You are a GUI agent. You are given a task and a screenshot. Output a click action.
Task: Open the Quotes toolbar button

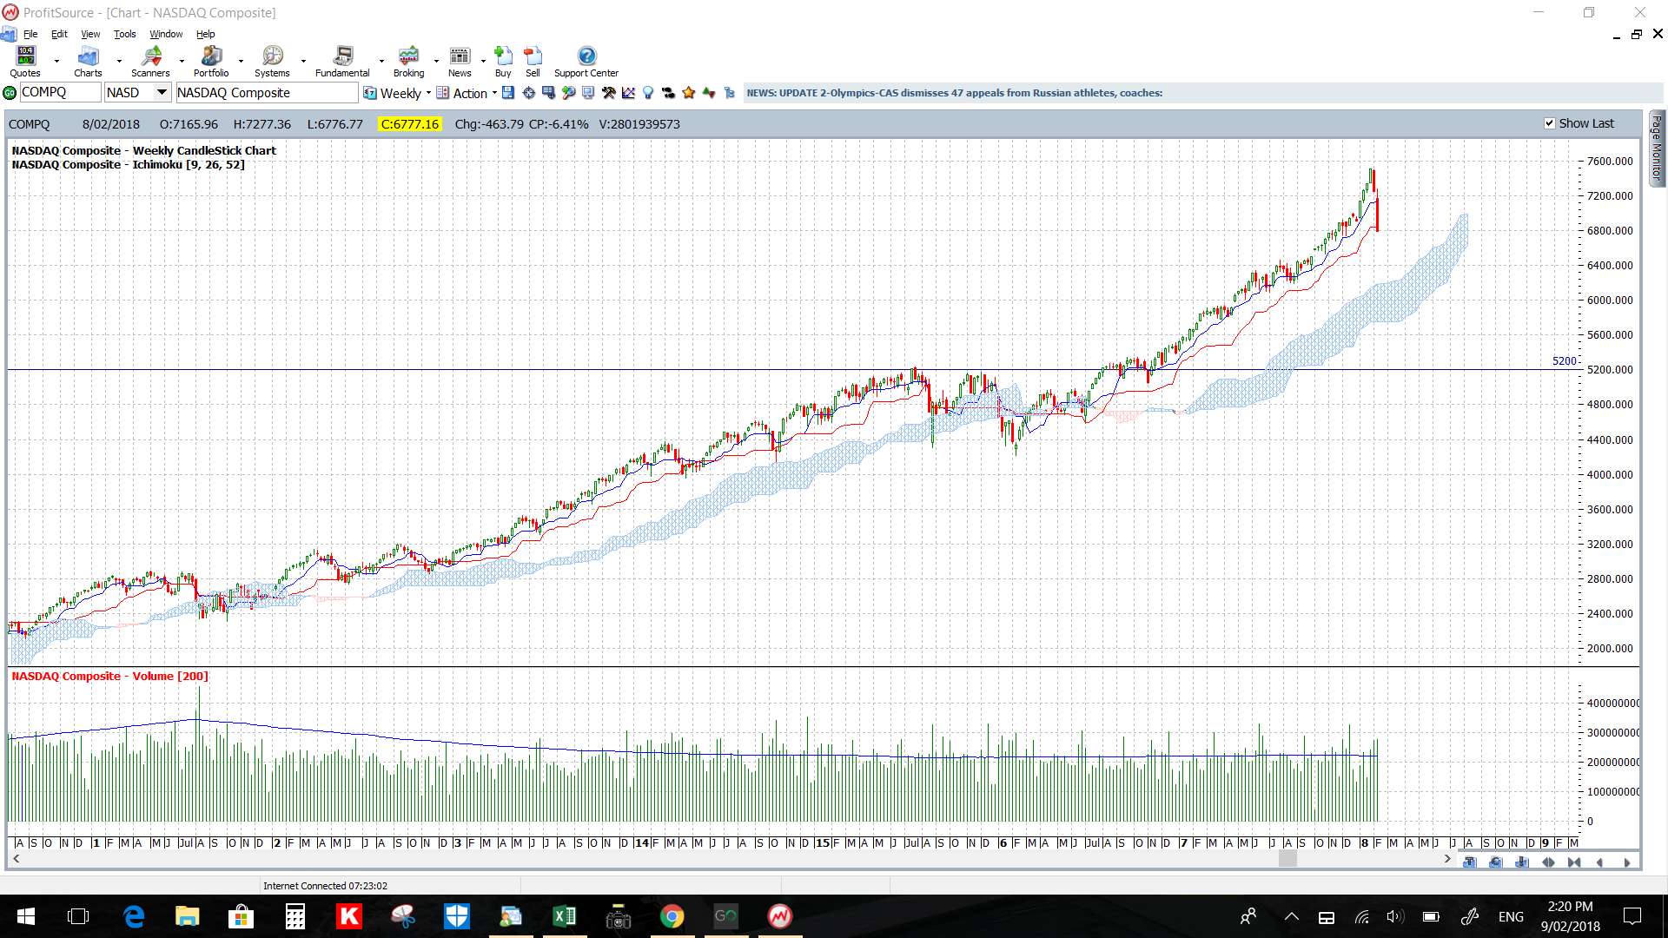coord(25,62)
